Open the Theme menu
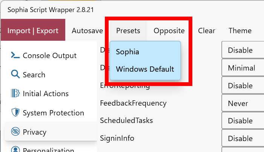Screen dimensions: 264x152 click(x=240, y=31)
